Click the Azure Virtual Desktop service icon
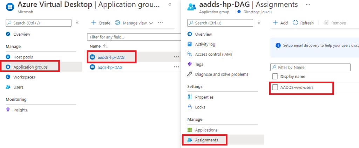The width and height of the screenshot is (359, 148). coord(9,7)
